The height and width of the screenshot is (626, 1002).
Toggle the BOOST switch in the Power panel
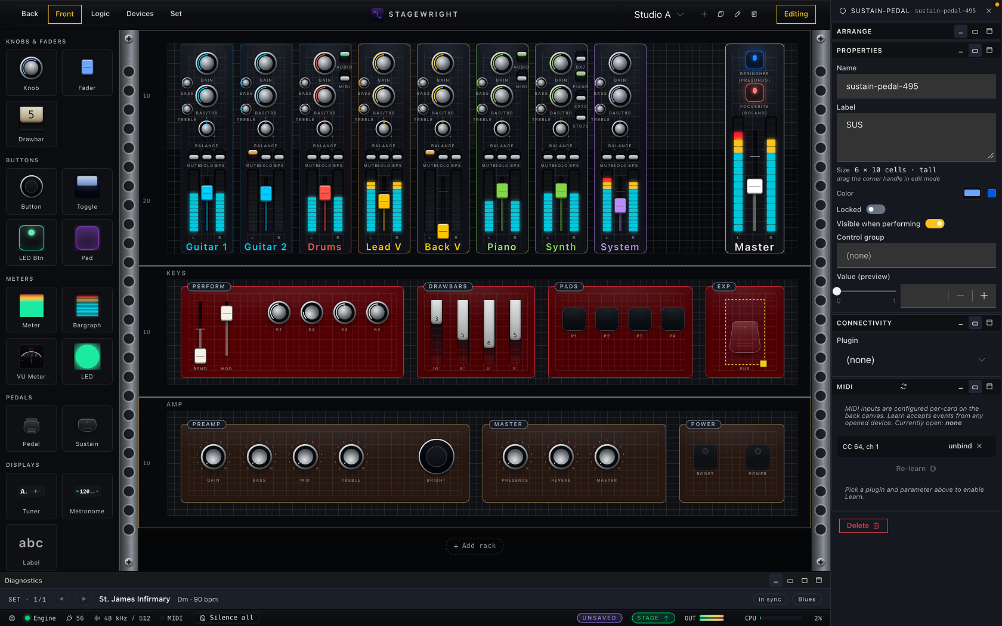[x=705, y=457]
